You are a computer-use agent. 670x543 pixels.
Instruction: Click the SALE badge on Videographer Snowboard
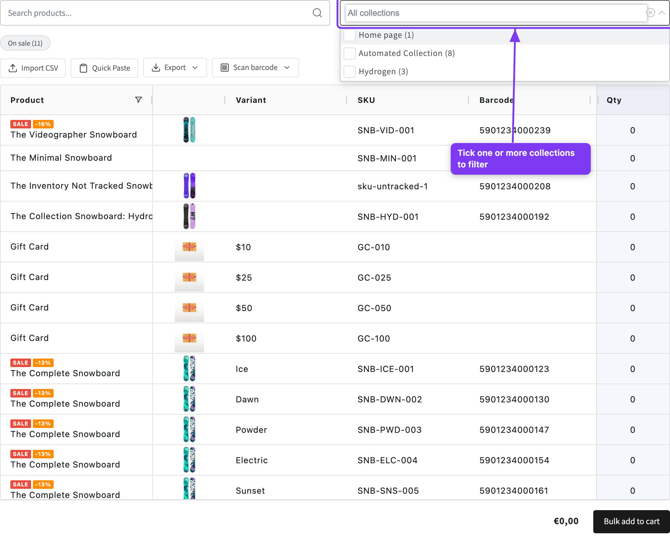tap(21, 124)
